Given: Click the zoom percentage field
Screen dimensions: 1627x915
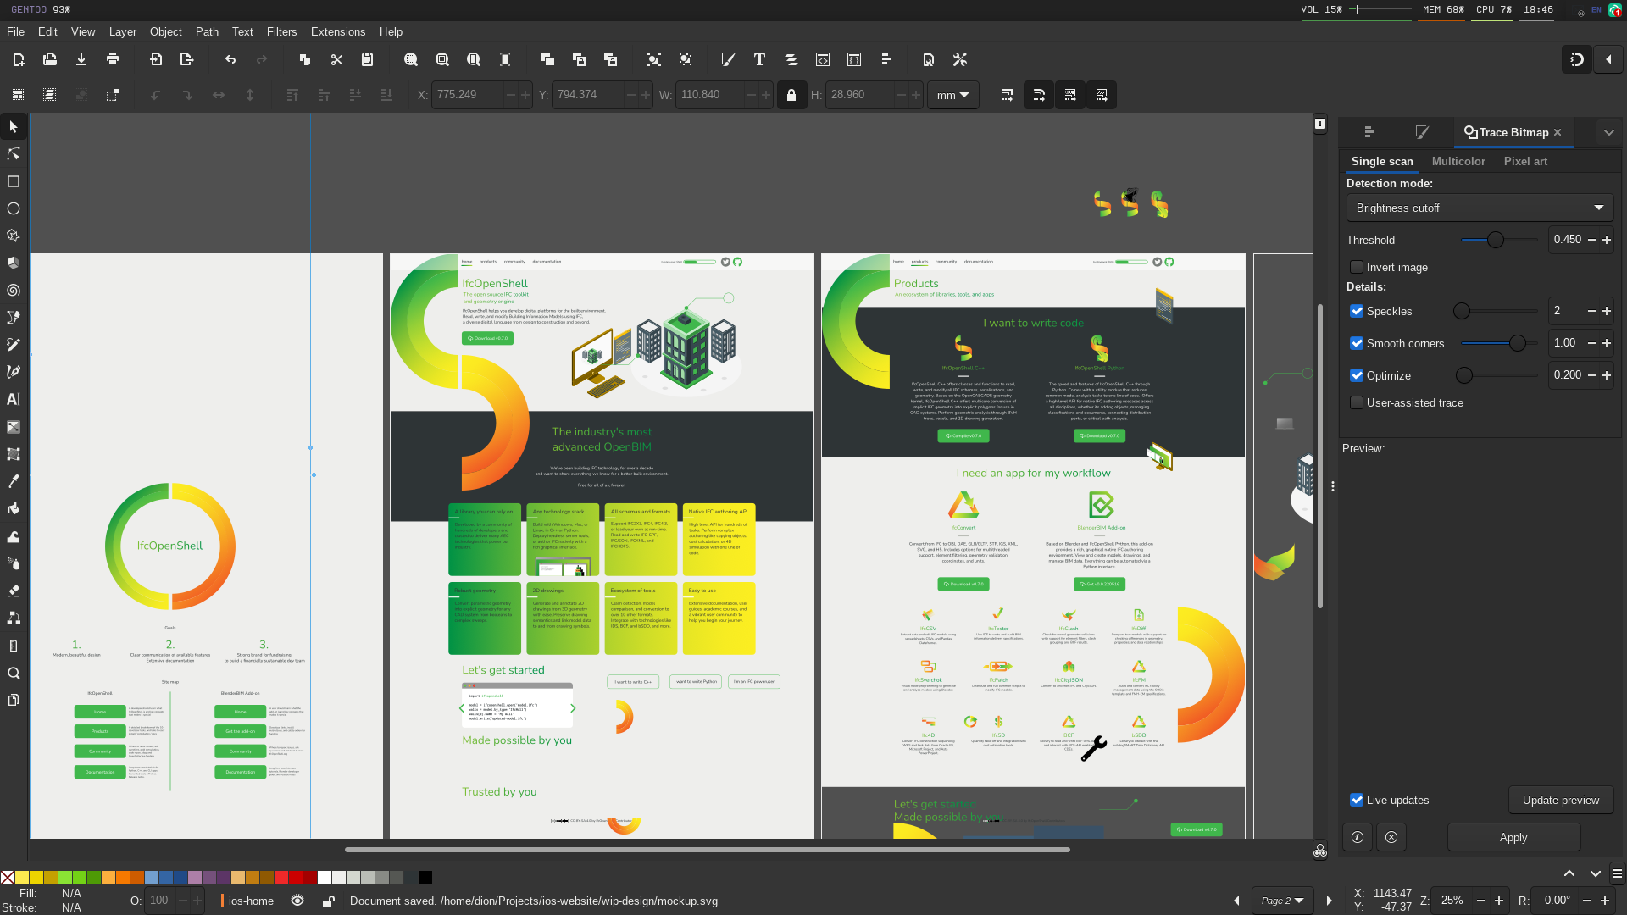Looking at the screenshot, I should 1452,901.
